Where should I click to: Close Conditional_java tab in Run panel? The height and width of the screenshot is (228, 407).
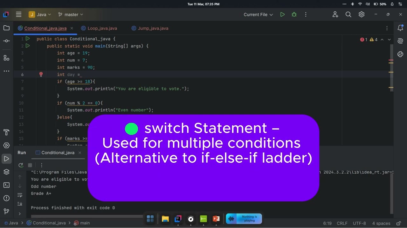point(80,153)
